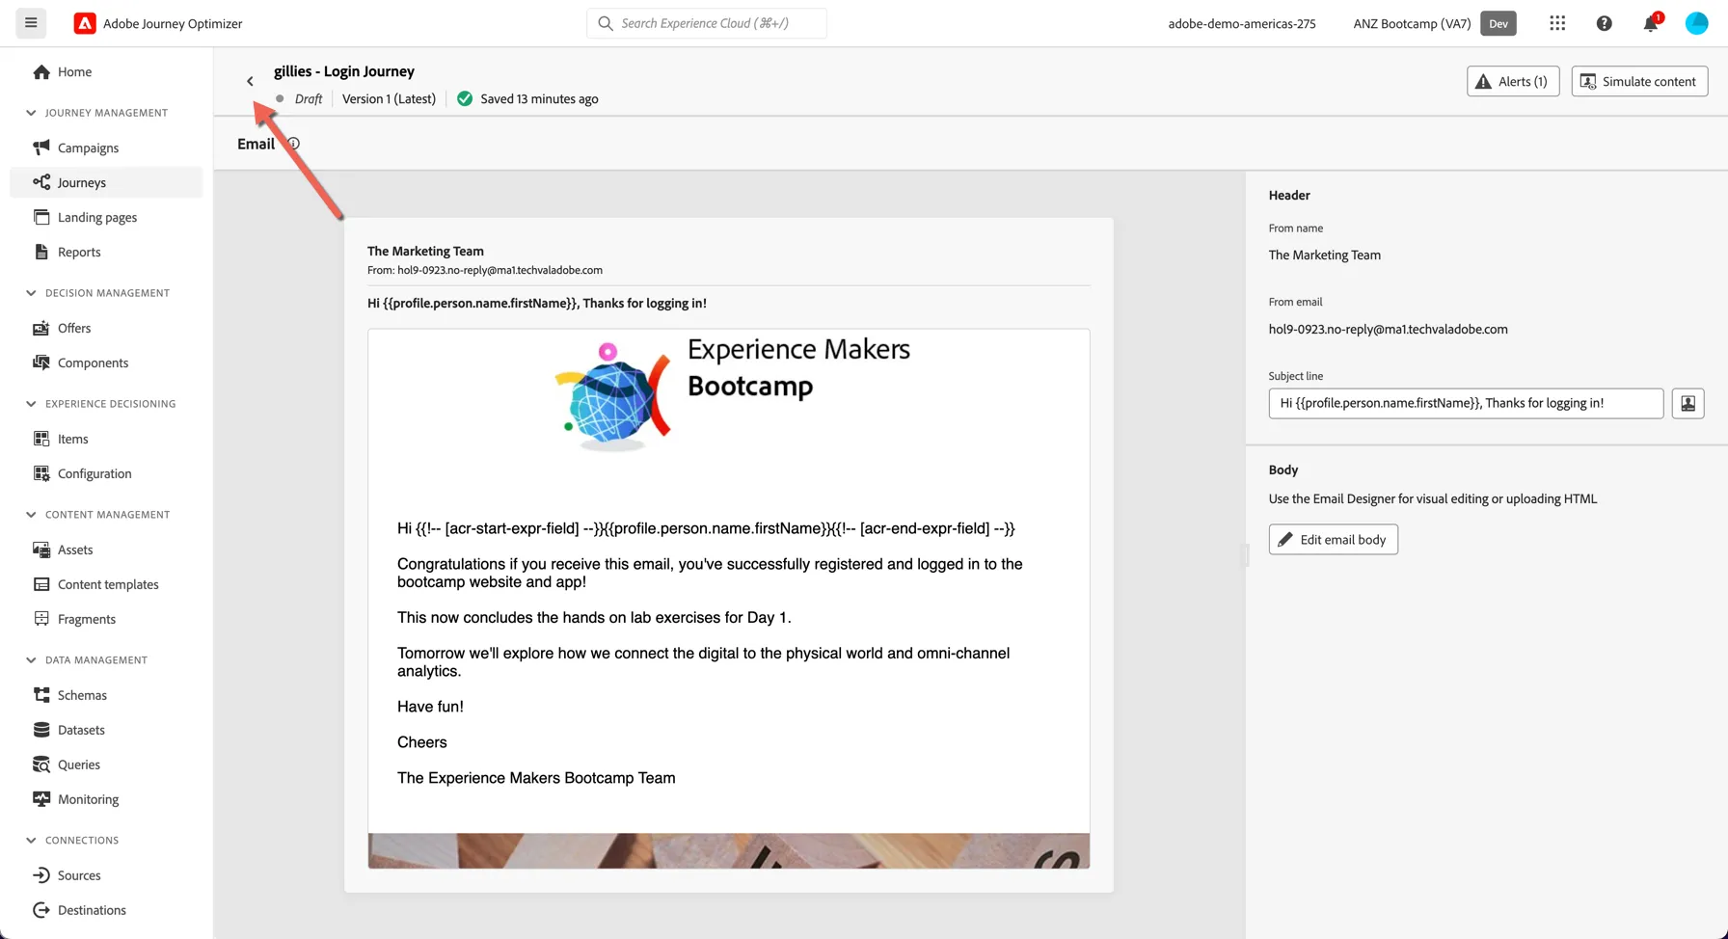Click the Experience Makers Bootcamp email preview

(729, 599)
